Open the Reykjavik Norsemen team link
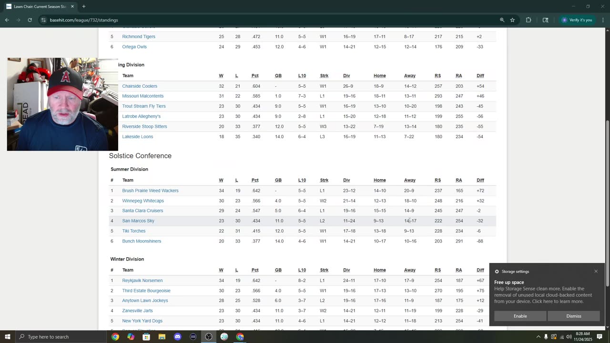 (142, 281)
